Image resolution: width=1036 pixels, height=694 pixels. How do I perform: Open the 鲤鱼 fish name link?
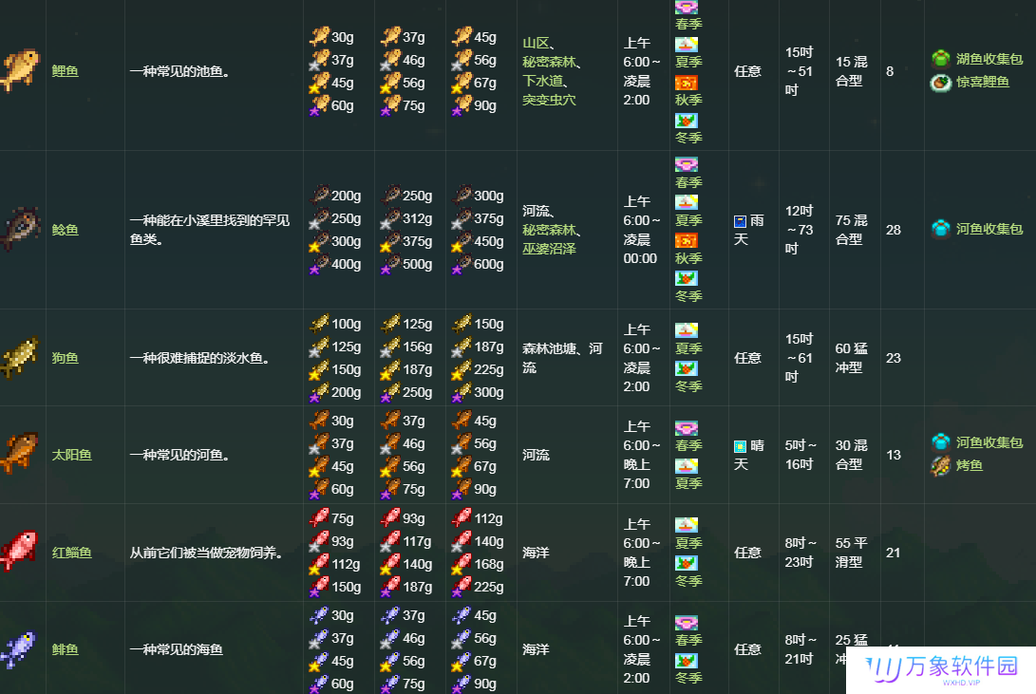65,70
